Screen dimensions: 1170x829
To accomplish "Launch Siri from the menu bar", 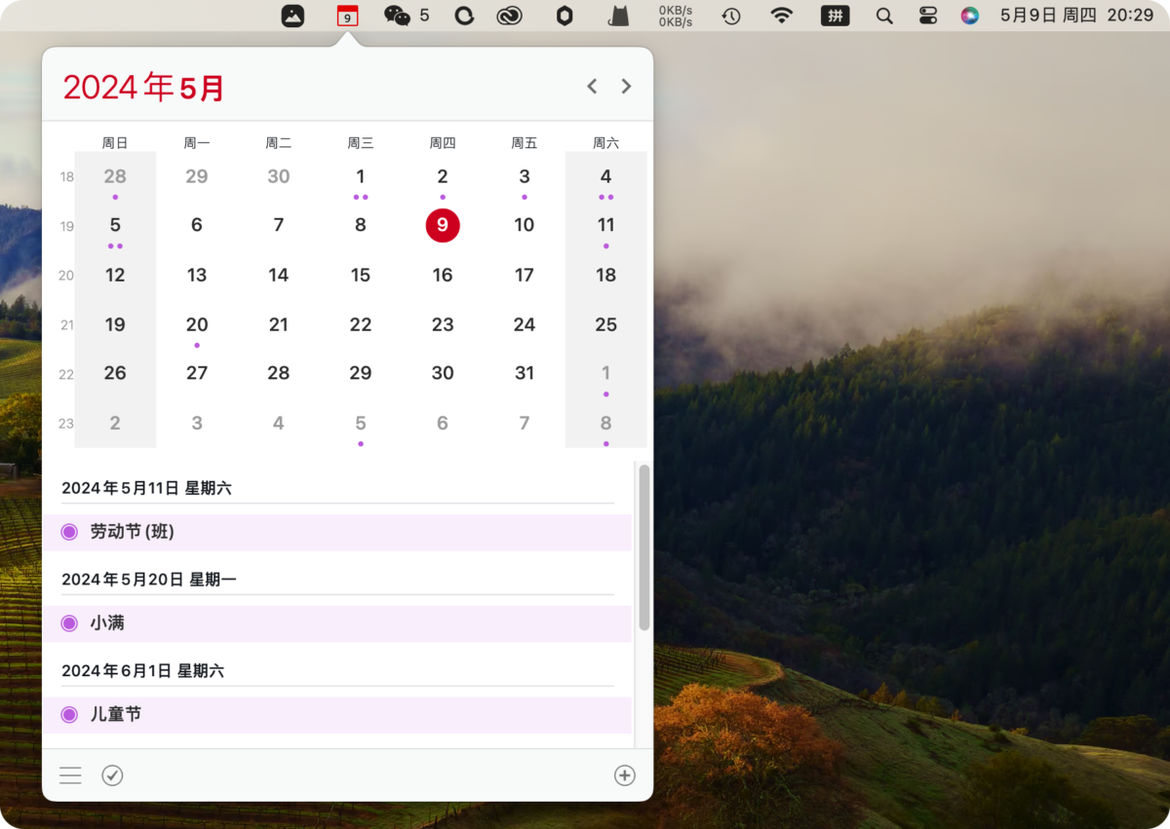I will [x=969, y=16].
